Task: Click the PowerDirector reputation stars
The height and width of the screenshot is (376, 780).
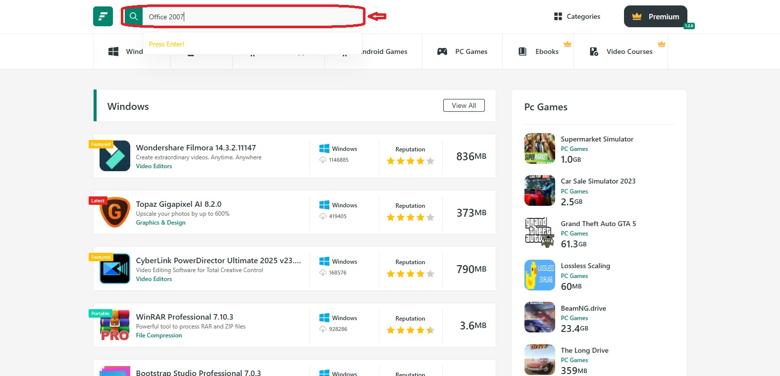Action: [x=411, y=274]
